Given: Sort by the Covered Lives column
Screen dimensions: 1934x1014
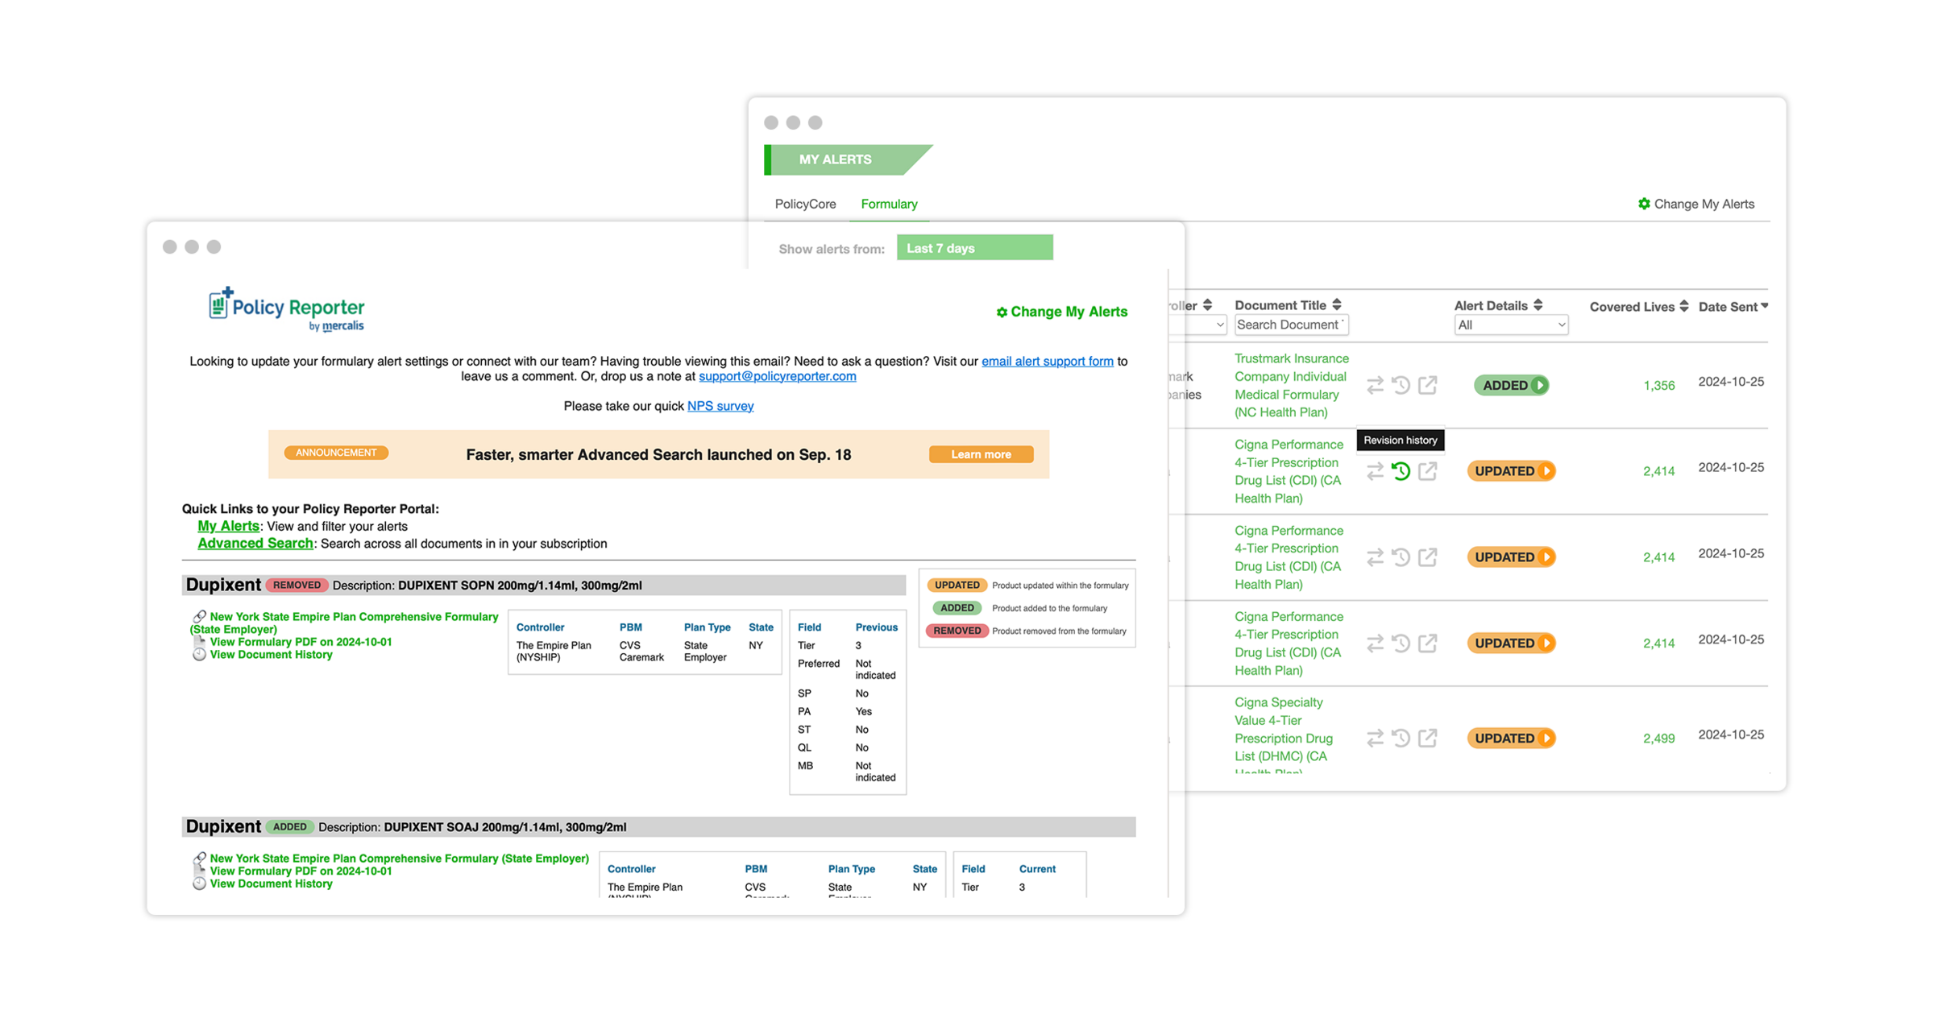Looking at the screenshot, I should (x=1683, y=306).
